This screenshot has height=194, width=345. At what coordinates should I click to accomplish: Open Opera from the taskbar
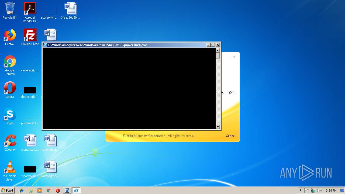click(x=58, y=190)
